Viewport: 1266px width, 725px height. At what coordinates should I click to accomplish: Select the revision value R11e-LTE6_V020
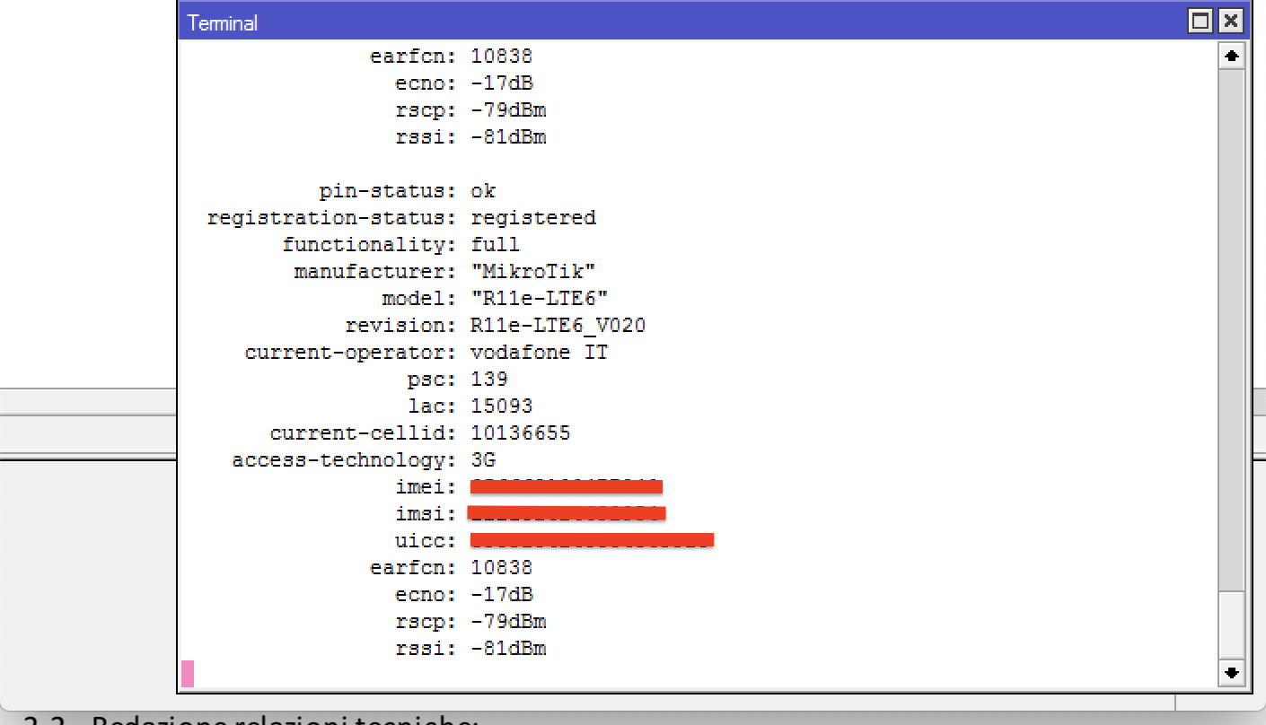click(x=558, y=326)
